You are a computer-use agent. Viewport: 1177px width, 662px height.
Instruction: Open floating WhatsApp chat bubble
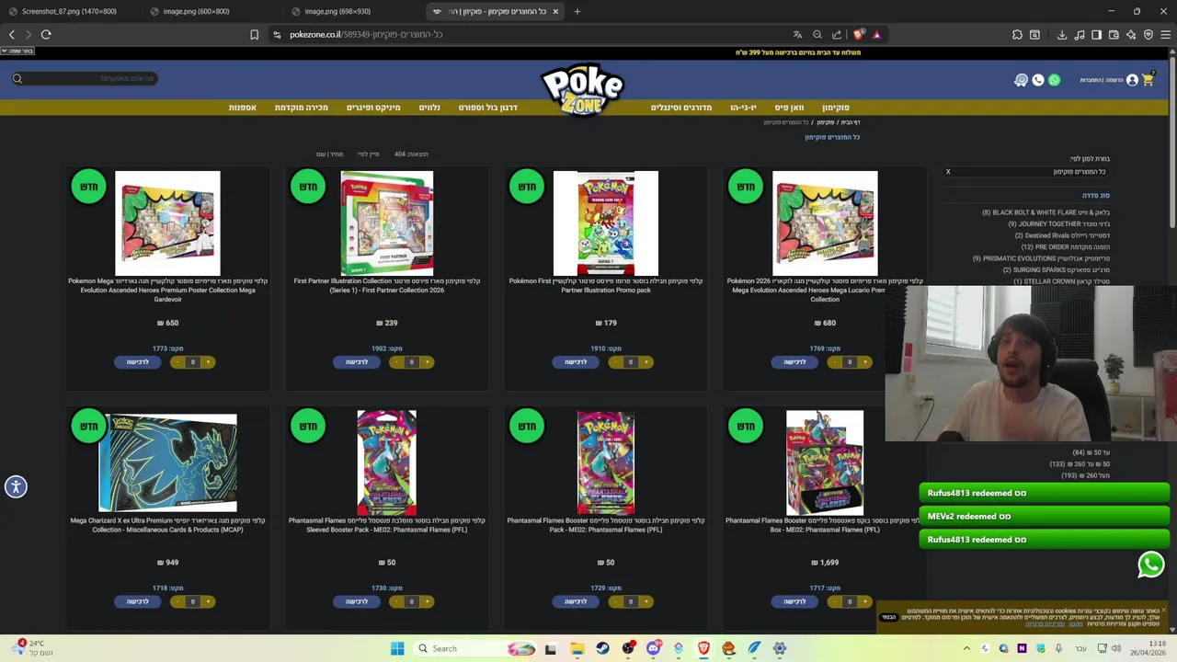(x=1150, y=565)
